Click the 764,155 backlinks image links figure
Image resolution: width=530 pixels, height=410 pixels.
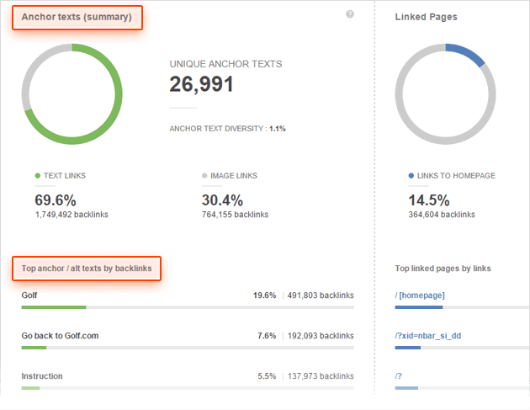235,215
